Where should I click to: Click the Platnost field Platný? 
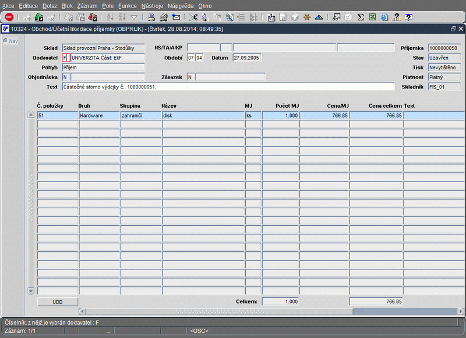pos(444,77)
